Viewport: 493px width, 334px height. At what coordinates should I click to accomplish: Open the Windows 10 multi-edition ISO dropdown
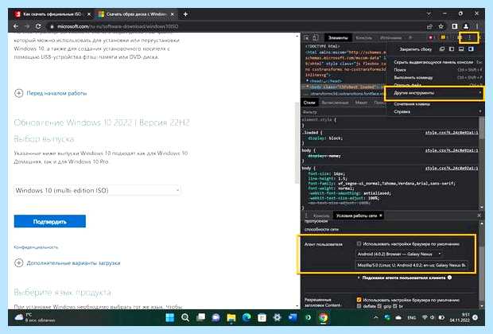click(98, 190)
